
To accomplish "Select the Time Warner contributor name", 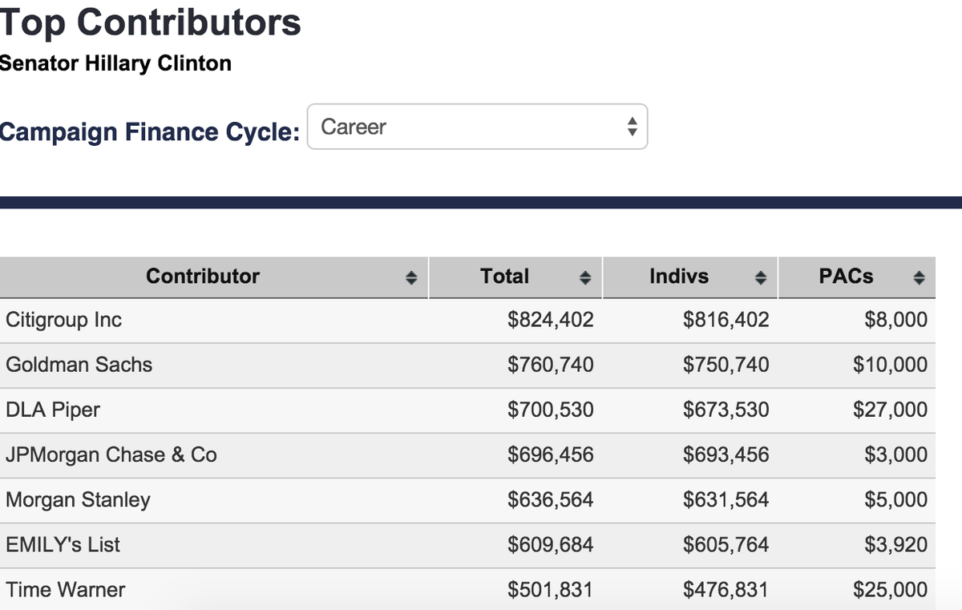I will click(66, 589).
